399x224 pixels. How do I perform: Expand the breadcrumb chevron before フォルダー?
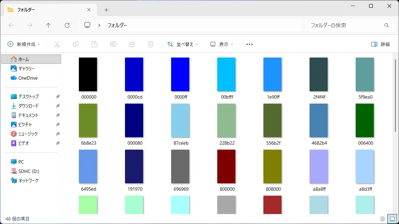[x=99, y=25]
